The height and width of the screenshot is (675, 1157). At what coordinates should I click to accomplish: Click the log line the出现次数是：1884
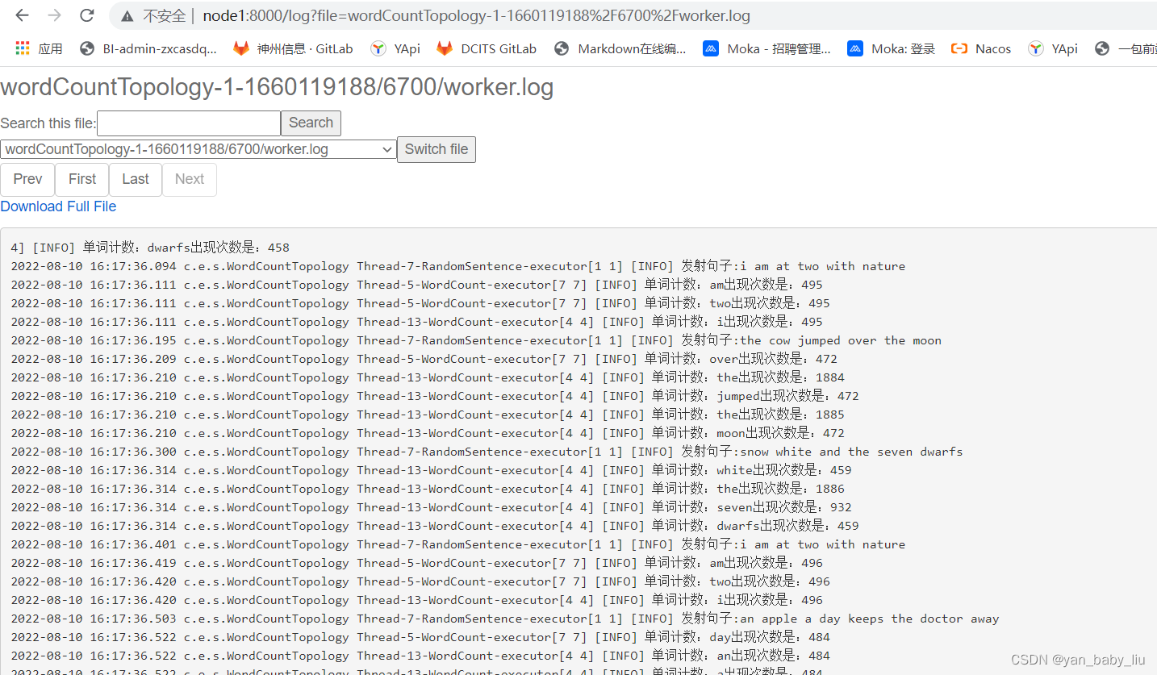pos(428,377)
